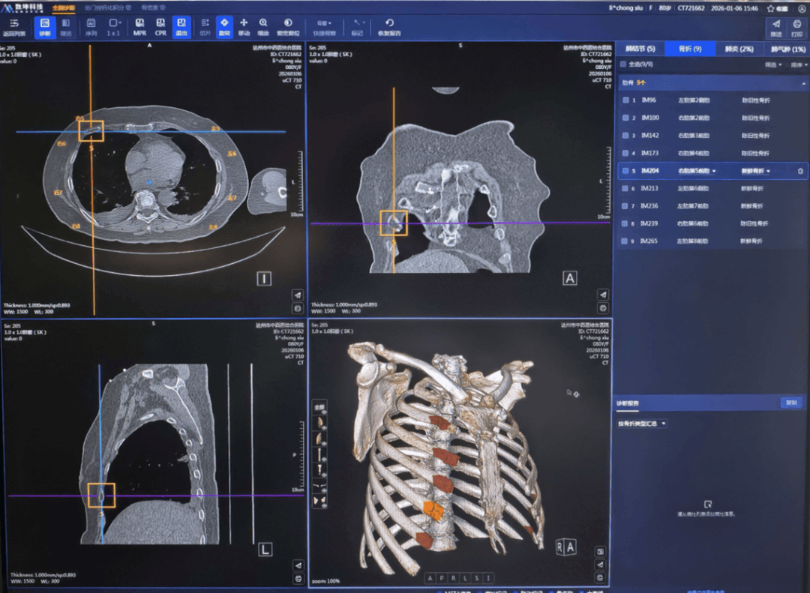The width and height of the screenshot is (810, 593).
Task: Switch to the lung nodules (5) tab
Action: pos(640,49)
